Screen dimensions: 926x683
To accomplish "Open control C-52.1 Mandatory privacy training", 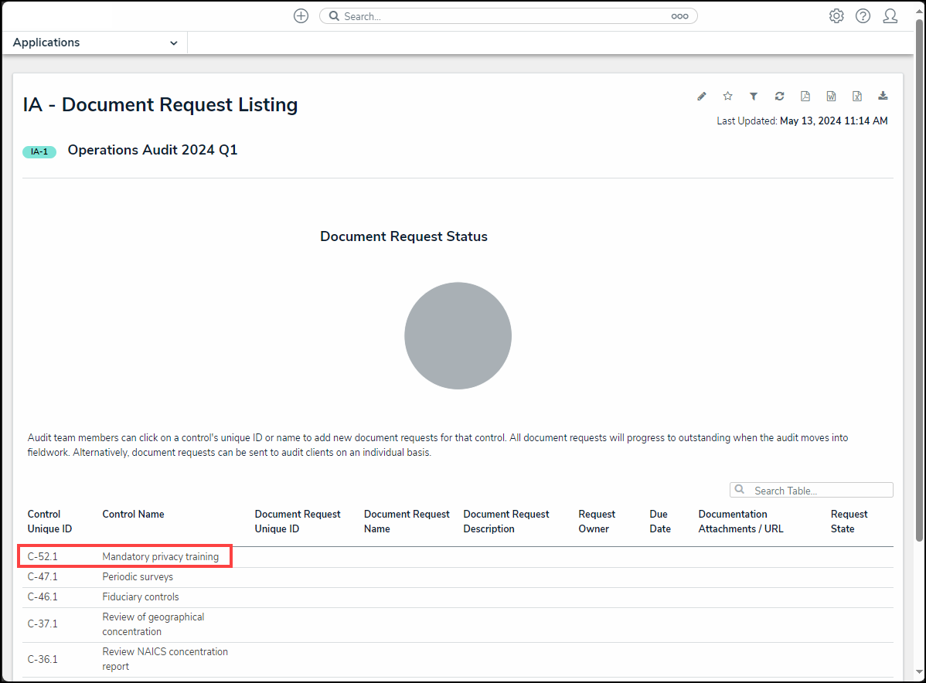I will pos(160,557).
